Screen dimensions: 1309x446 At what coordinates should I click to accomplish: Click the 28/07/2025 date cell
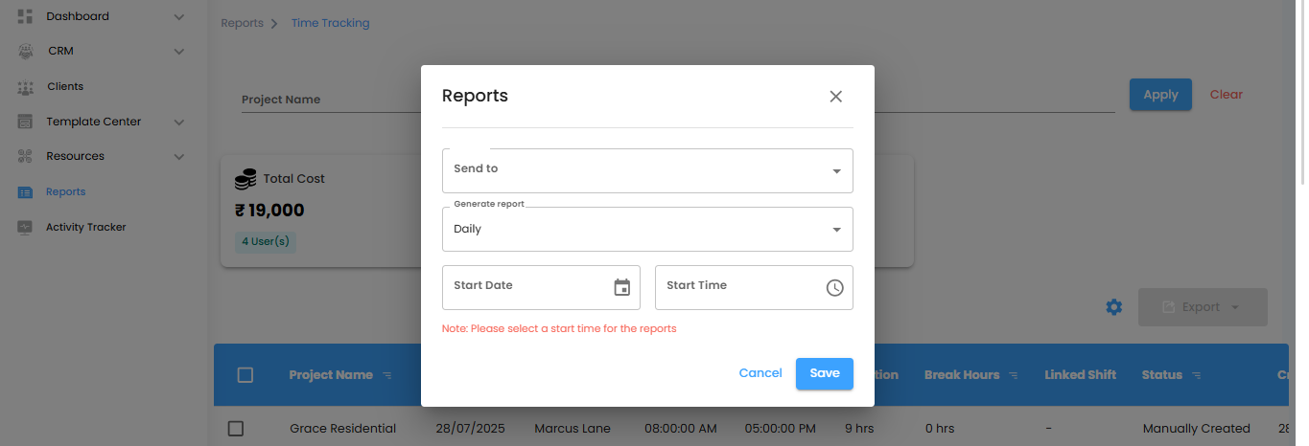(470, 429)
